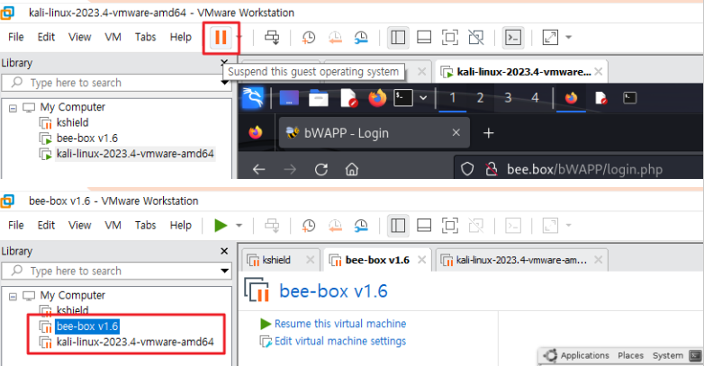Open stretch dropdown arrow in kali VMware window
The image size is (704, 366).
tap(568, 37)
